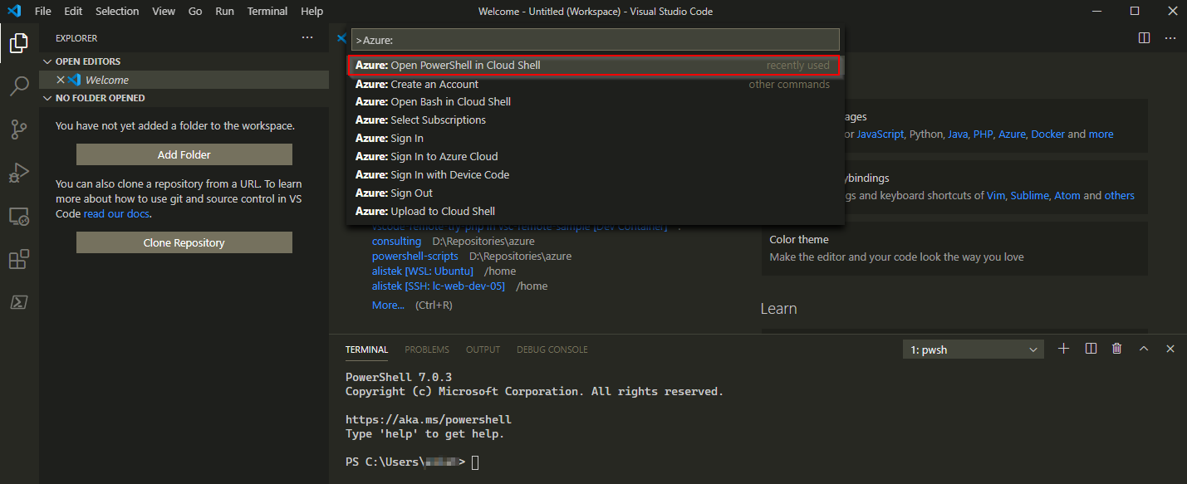Open recent powershell-scripts link
Viewport: 1187px width, 484px height.
pos(414,256)
